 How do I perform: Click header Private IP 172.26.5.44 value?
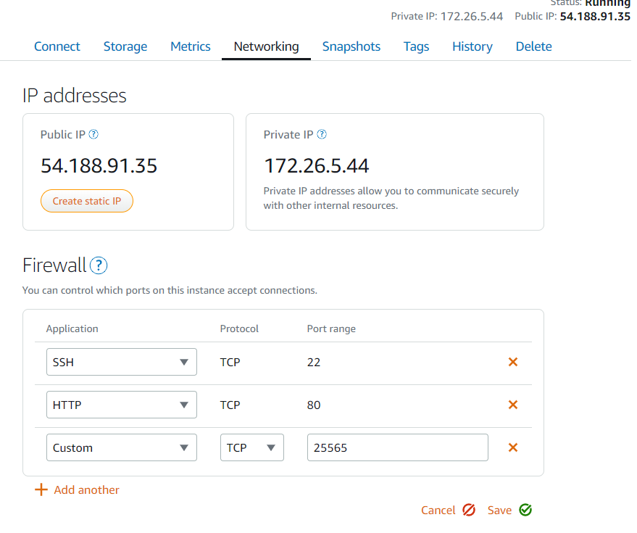click(x=472, y=16)
